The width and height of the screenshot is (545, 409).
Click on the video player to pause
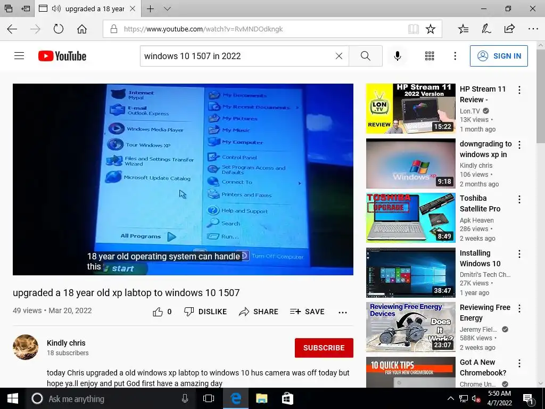(x=183, y=179)
